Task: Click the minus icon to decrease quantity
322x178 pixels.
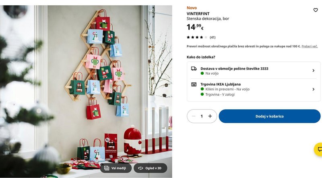Action: click(194, 116)
